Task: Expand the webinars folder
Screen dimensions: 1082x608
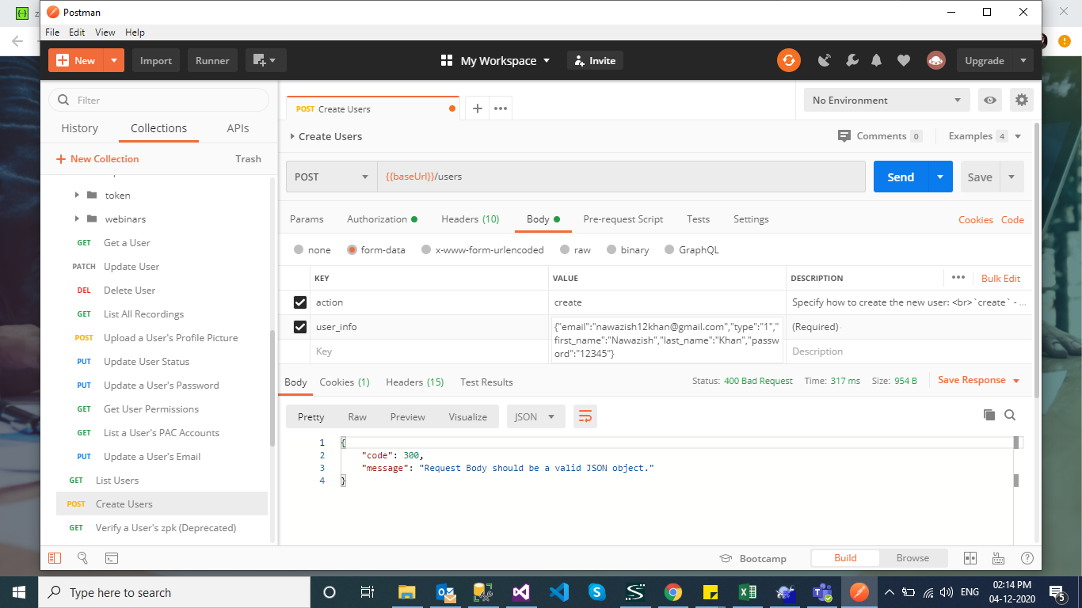Action: (77, 218)
